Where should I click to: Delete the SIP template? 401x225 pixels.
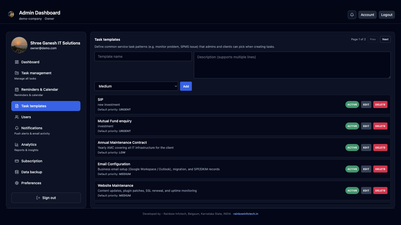[x=380, y=105]
